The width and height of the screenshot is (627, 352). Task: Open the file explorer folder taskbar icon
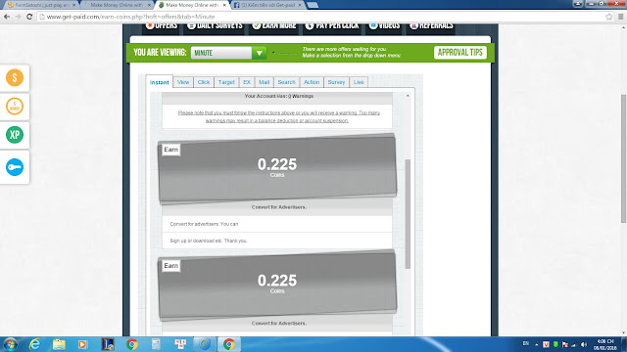[59, 344]
